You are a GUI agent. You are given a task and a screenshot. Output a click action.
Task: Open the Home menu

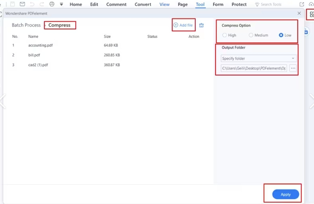76,4
